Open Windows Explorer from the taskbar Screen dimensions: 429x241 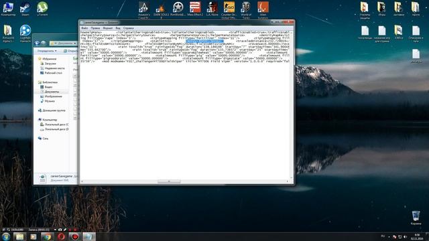click(19, 236)
